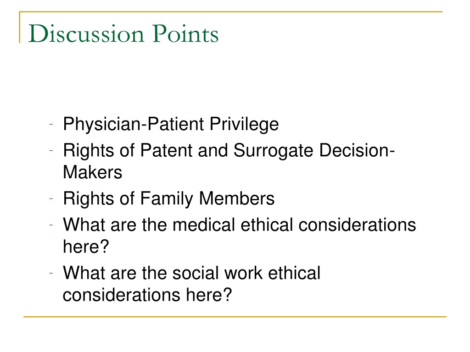
Task: Select the 'Physician-Patient Privilege' bullet text
Action: click(171, 124)
